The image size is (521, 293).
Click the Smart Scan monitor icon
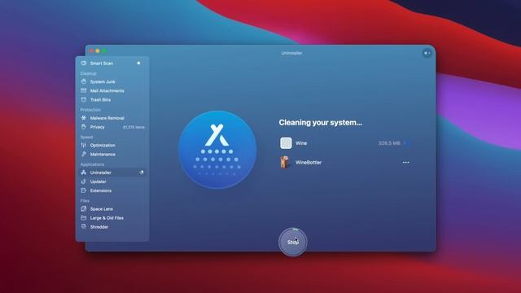(x=84, y=63)
